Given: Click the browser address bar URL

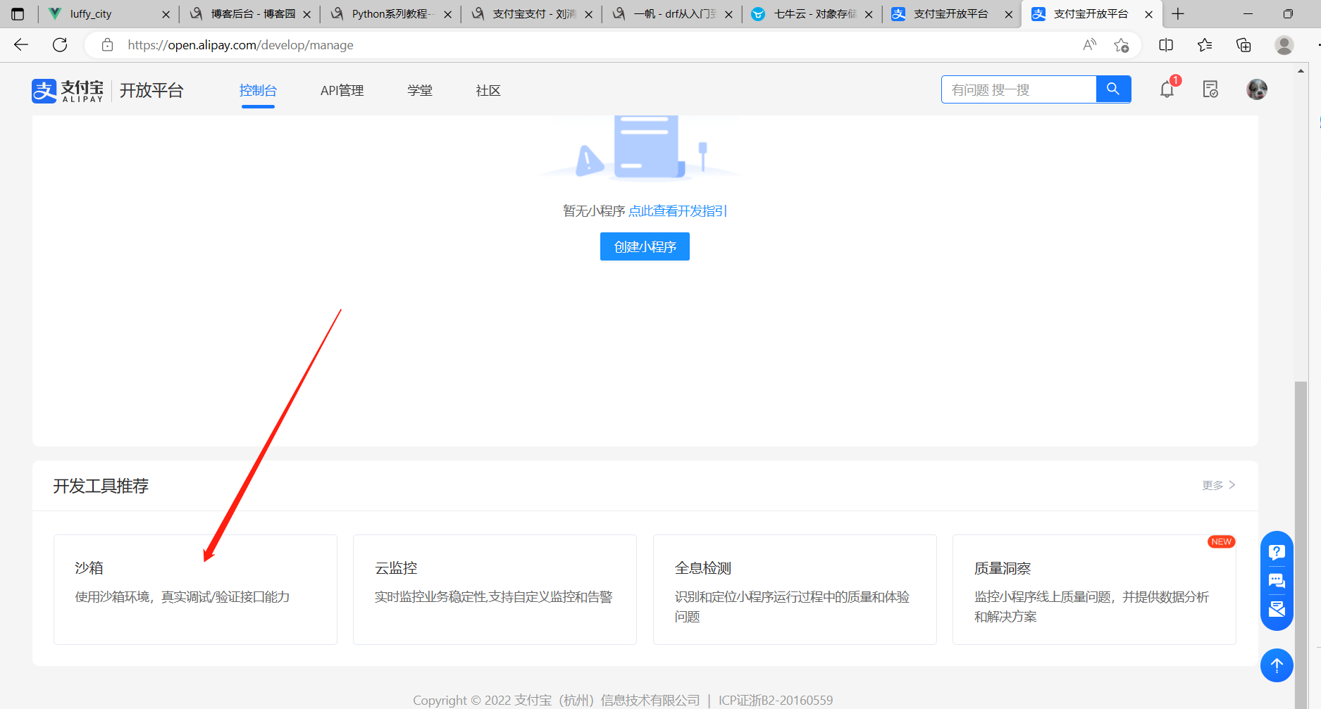Looking at the screenshot, I should (241, 45).
